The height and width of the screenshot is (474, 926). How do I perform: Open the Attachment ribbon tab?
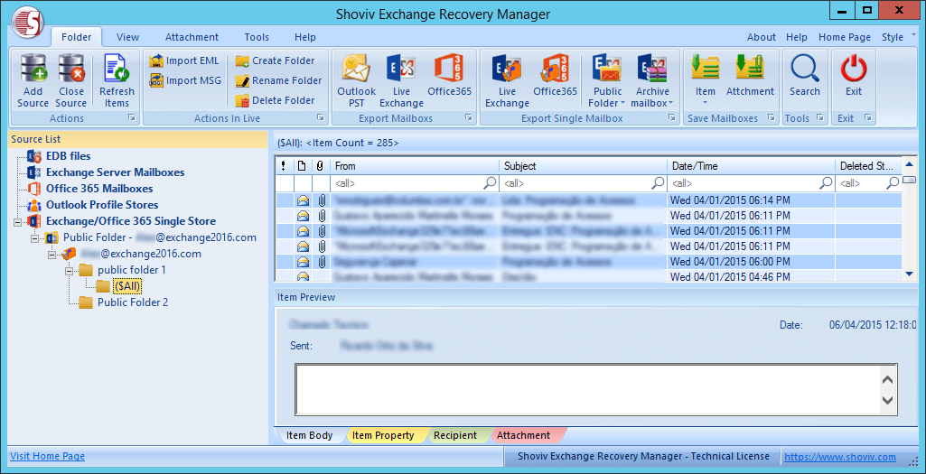(x=192, y=37)
